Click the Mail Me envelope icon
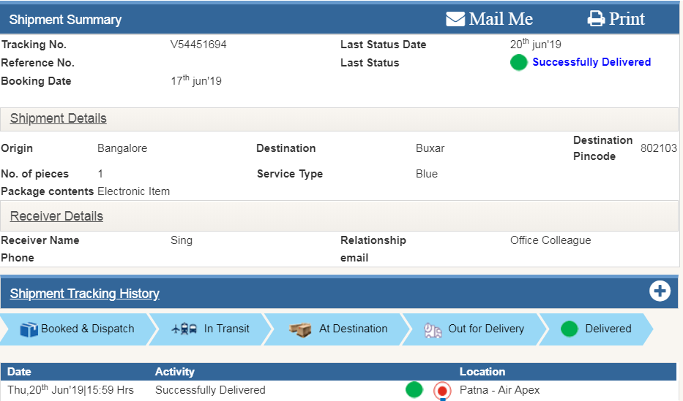 click(455, 19)
